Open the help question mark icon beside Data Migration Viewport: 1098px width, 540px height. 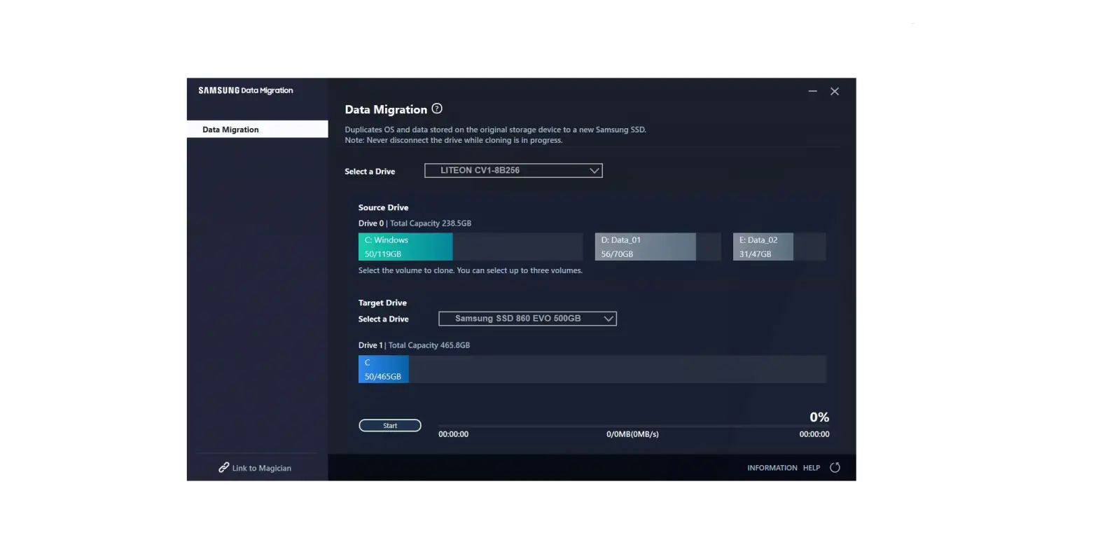[x=437, y=109]
